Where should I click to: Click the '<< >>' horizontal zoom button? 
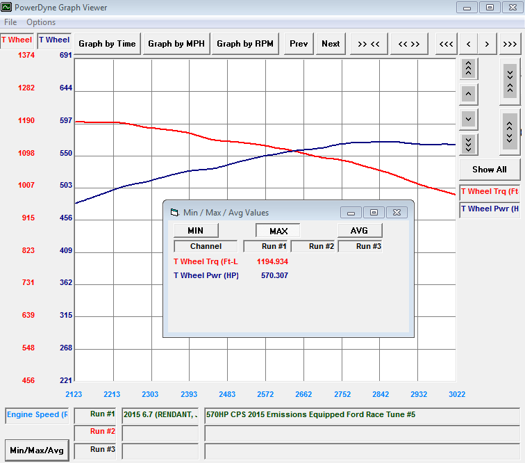[x=409, y=44]
